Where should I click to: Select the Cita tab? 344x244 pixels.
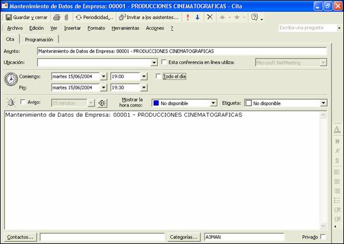pos(10,39)
